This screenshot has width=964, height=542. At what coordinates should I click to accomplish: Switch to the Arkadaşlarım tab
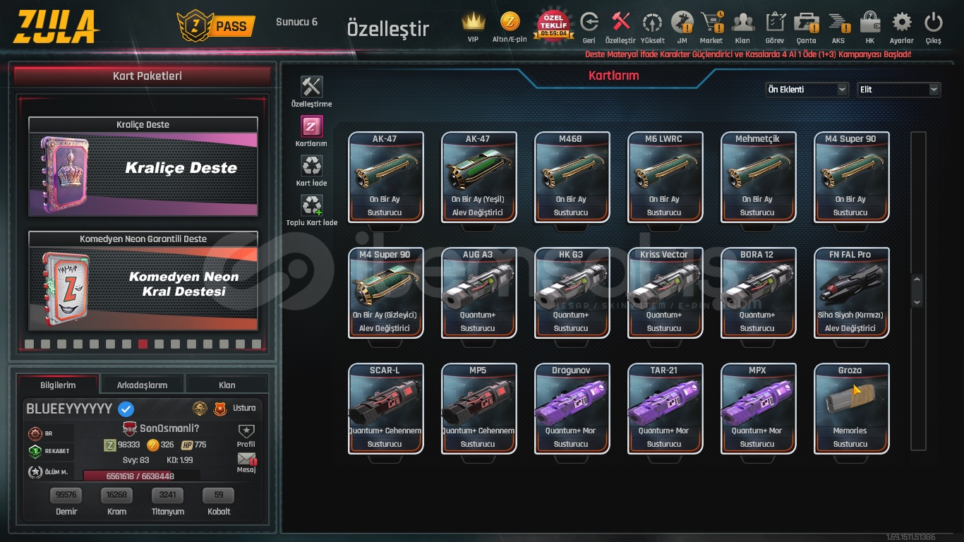[143, 385]
